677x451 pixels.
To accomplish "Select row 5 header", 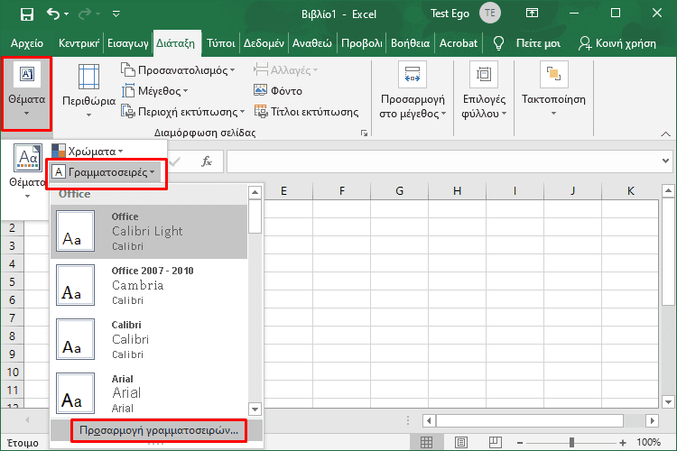I will (12, 281).
